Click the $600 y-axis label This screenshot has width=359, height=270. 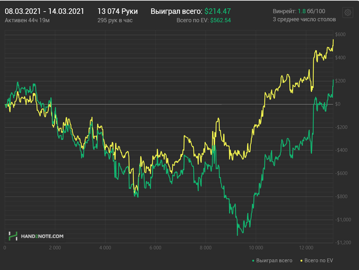point(340,34)
